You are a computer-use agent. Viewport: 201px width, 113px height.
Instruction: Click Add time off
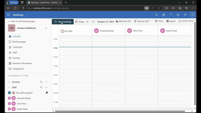123,21
